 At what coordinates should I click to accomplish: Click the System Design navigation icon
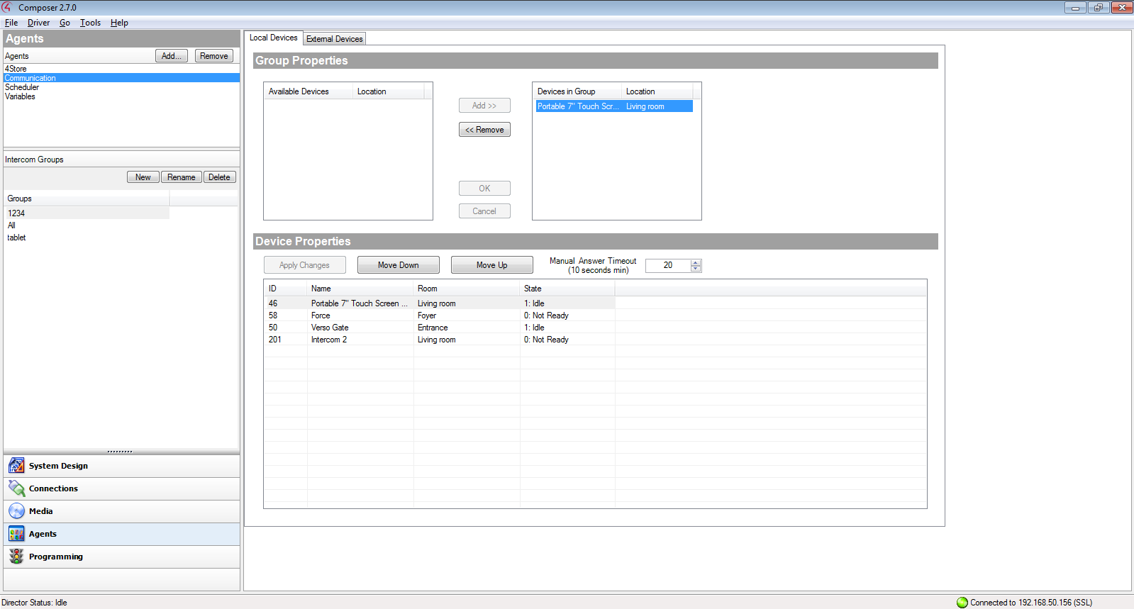coord(16,466)
